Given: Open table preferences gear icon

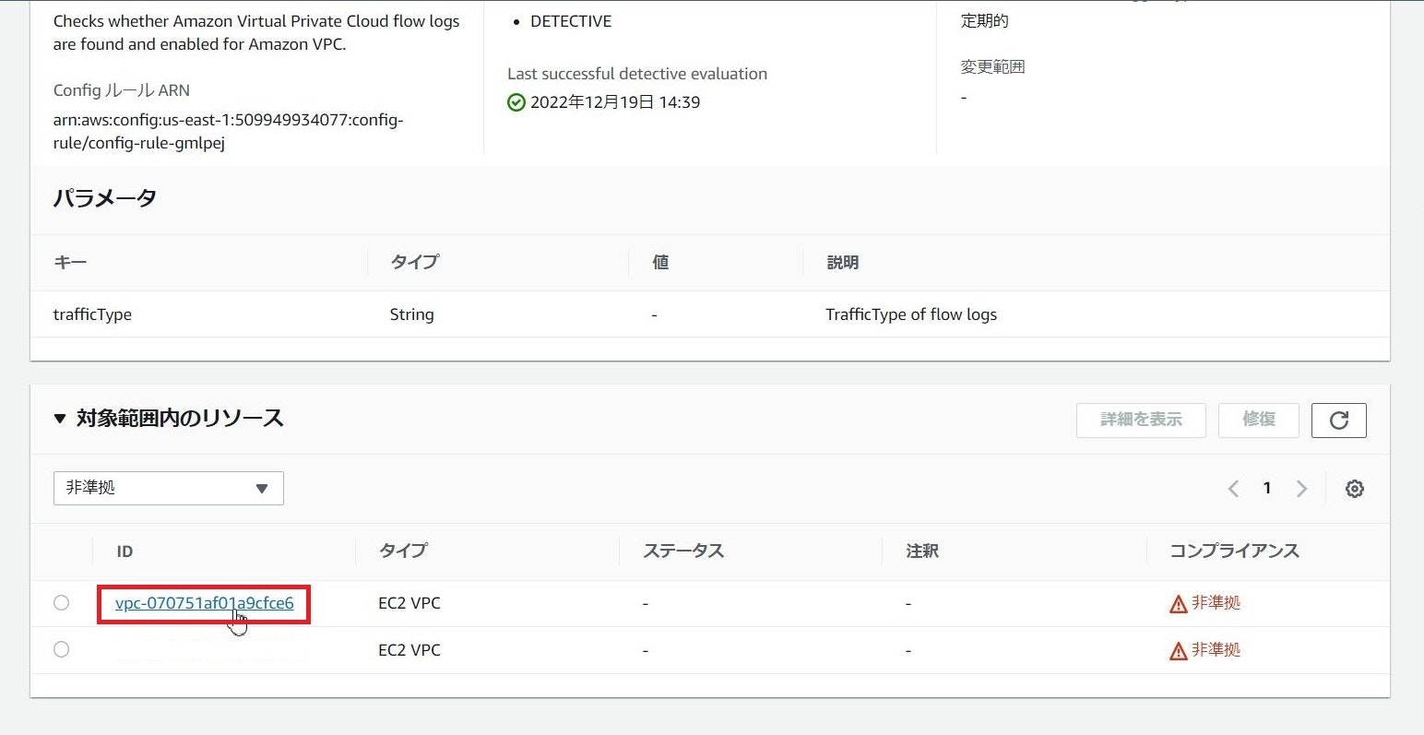Looking at the screenshot, I should tap(1354, 489).
